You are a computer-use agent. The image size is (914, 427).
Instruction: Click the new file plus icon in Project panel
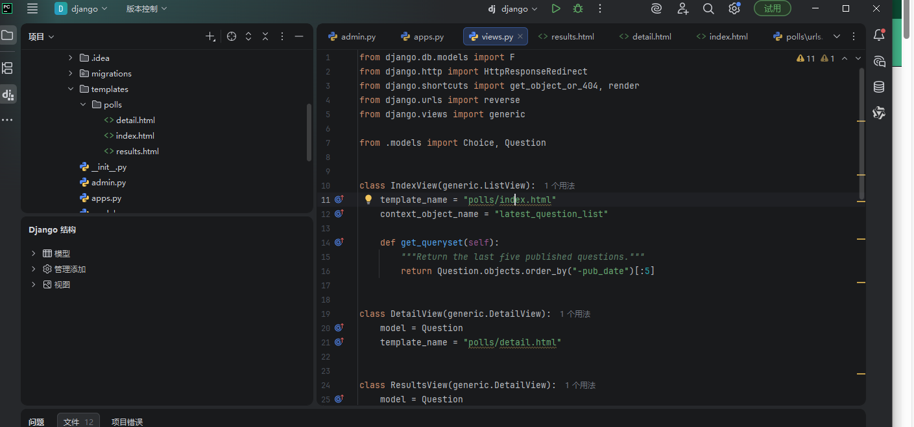tap(210, 37)
